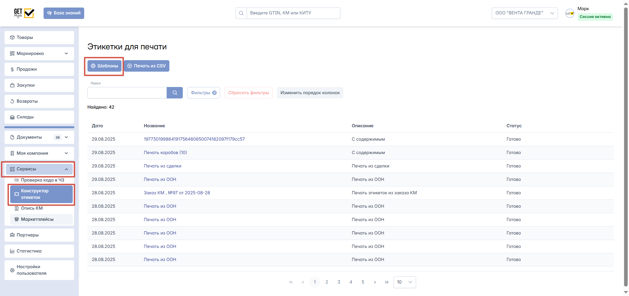This screenshot has width=629, height=296.
Task: Focus the Поиск search field
Action: click(x=127, y=93)
